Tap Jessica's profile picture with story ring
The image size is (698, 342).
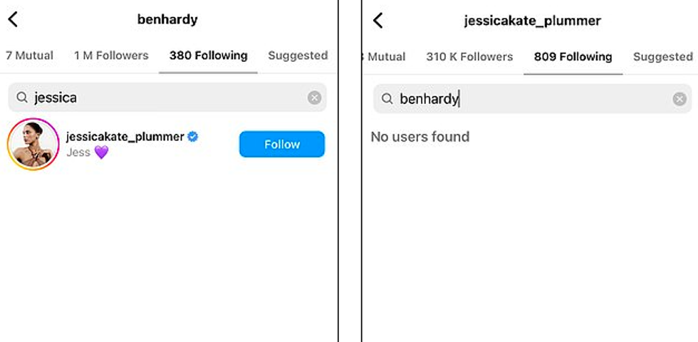tap(33, 144)
